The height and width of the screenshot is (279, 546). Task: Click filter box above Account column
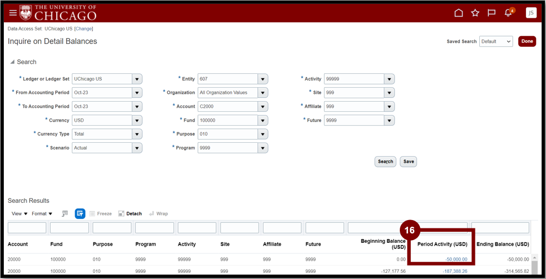27,228
